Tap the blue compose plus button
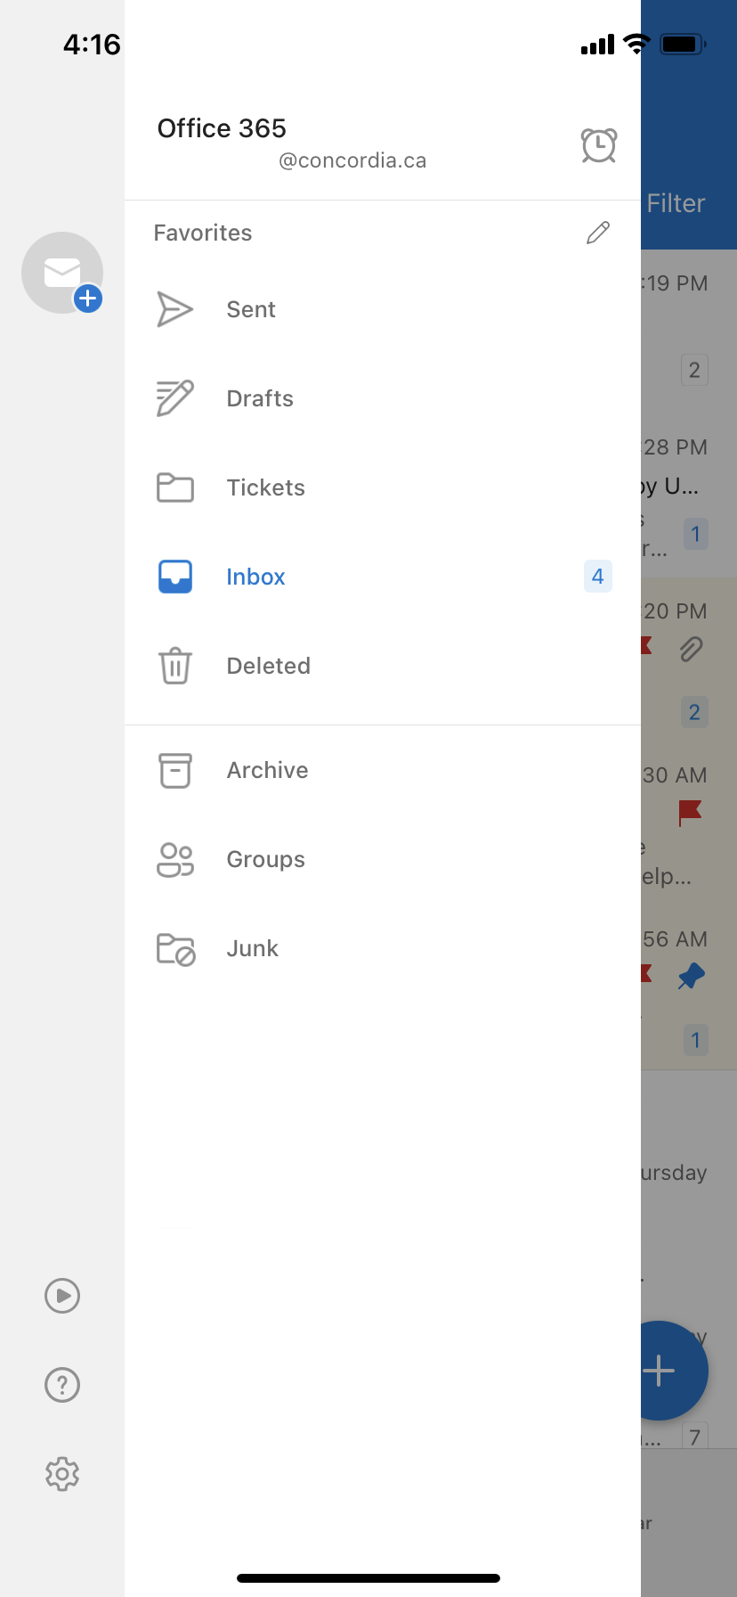The height and width of the screenshot is (1597, 737). pyautogui.click(x=675, y=1370)
